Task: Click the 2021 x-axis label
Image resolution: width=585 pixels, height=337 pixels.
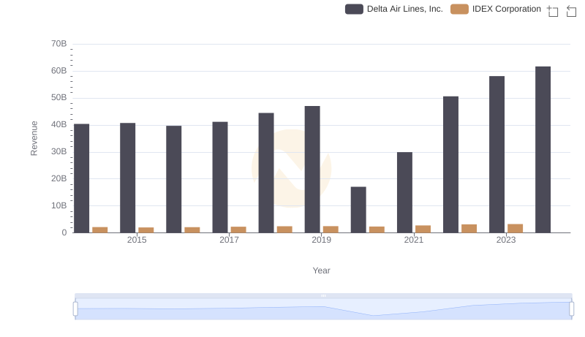Action: click(414, 240)
